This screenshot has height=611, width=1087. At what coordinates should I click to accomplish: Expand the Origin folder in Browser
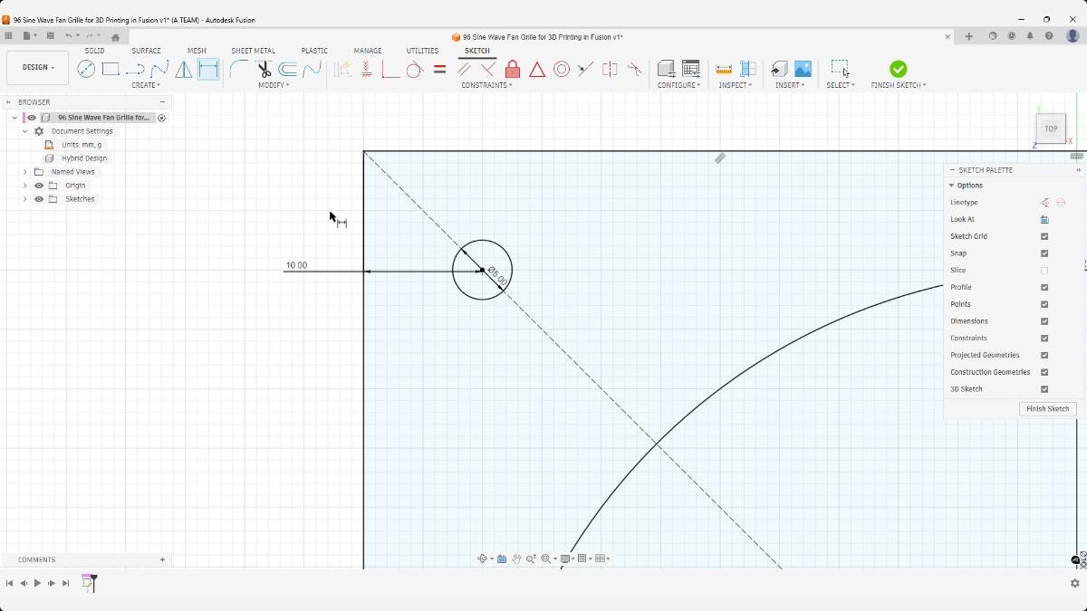[24, 185]
